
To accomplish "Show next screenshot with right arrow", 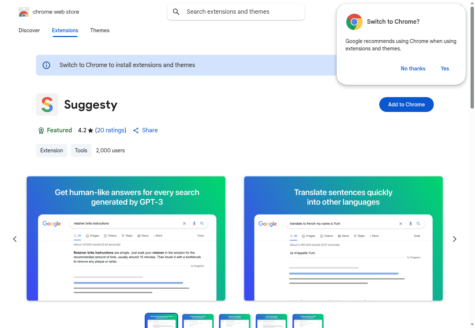I will (x=455, y=239).
